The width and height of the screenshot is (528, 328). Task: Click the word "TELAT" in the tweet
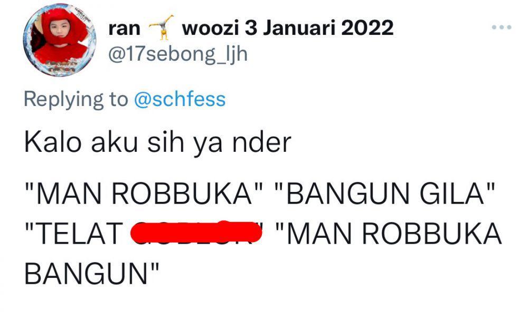[x=79, y=233]
